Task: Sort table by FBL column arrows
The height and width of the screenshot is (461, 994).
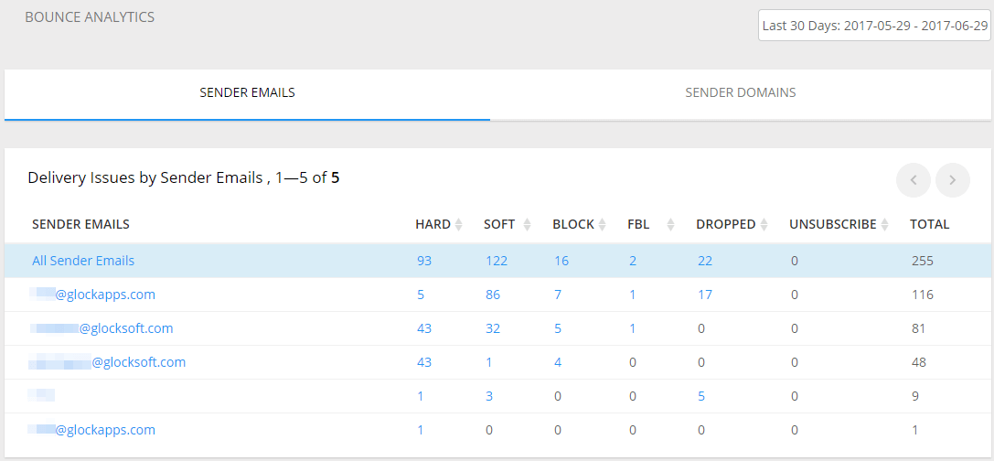Action: click(670, 224)
